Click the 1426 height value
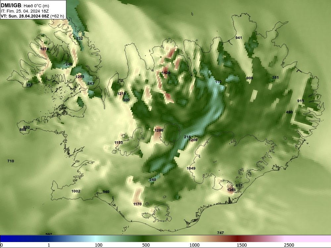This screenshot has width=331, height=248. (166, 73)
